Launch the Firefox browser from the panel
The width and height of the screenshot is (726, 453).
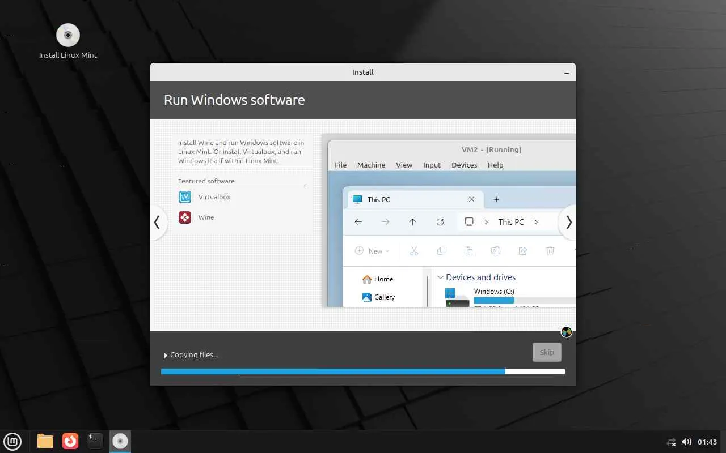(x=70, y=441)
